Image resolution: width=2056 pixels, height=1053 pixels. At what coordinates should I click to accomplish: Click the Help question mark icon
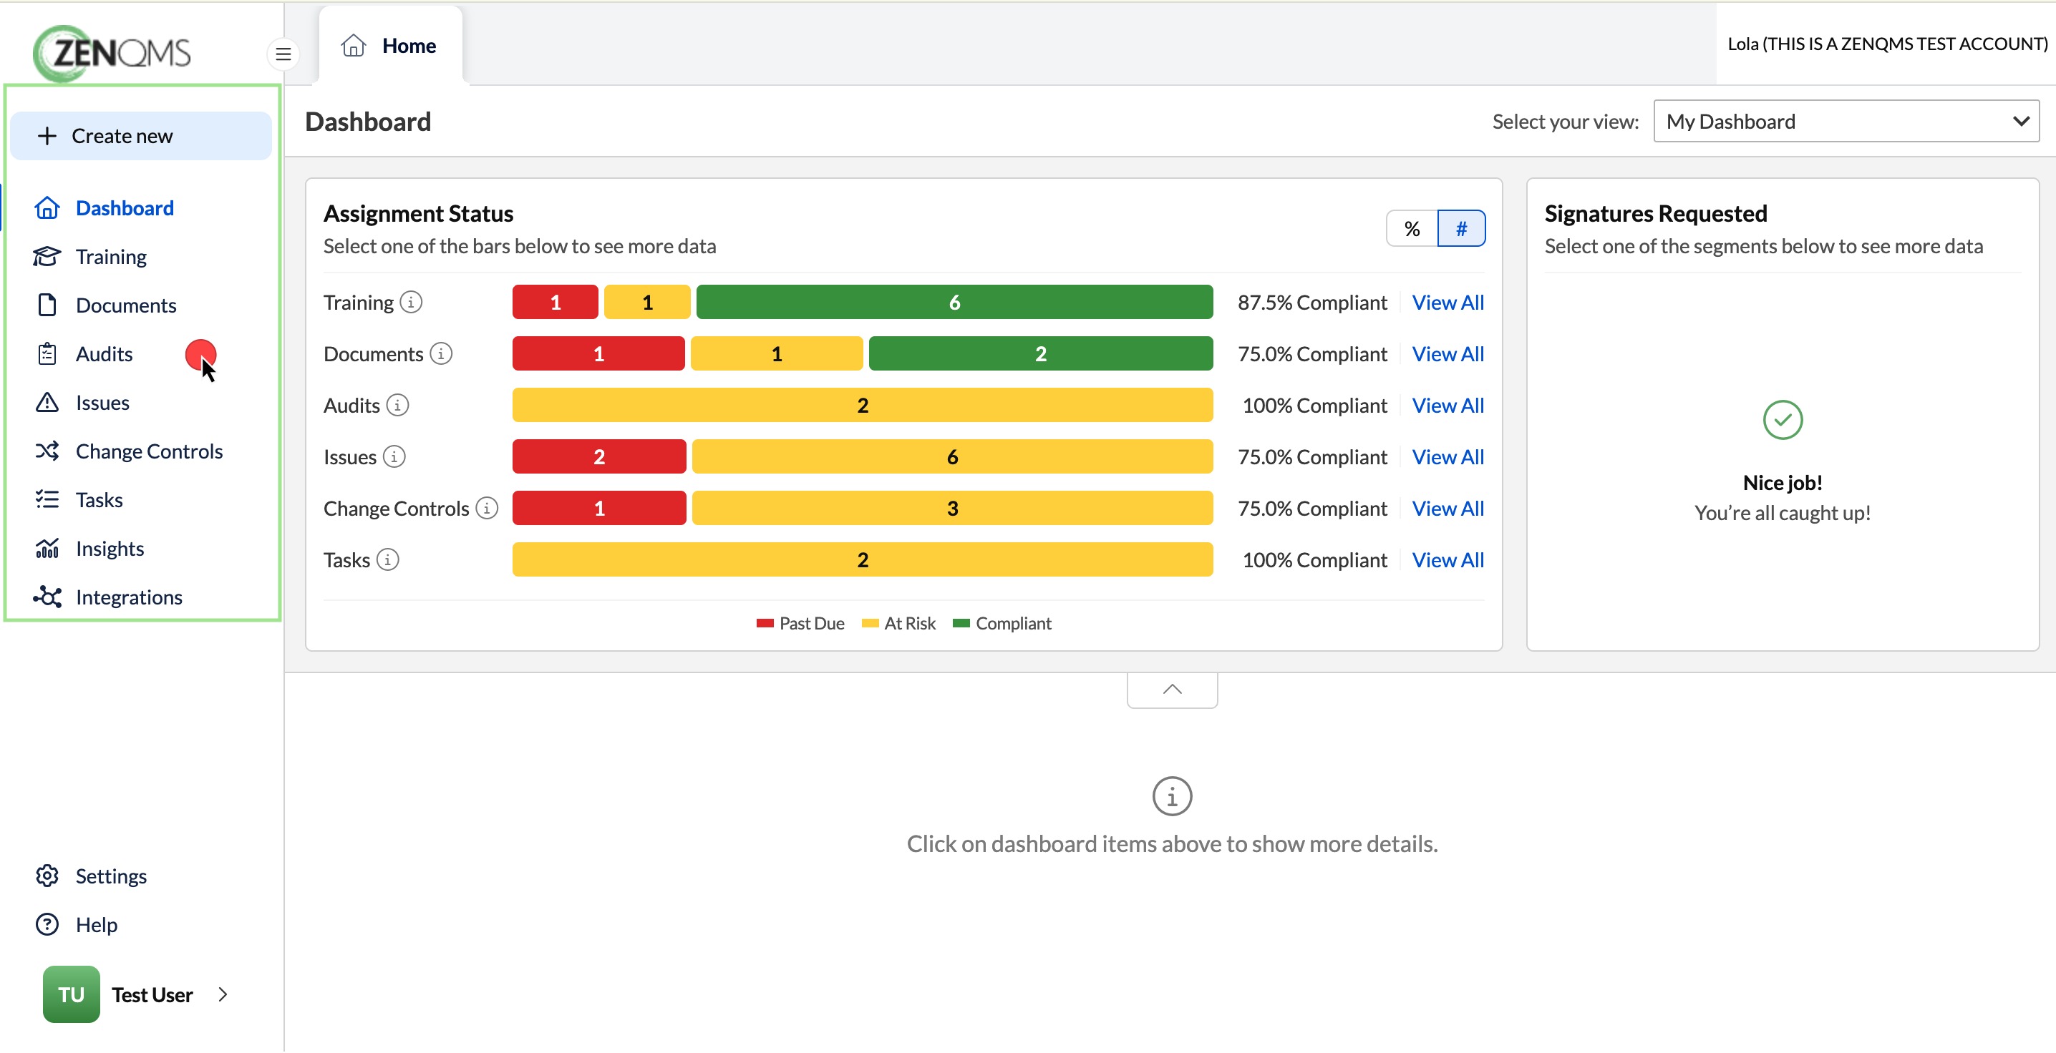tap(47, 924)
